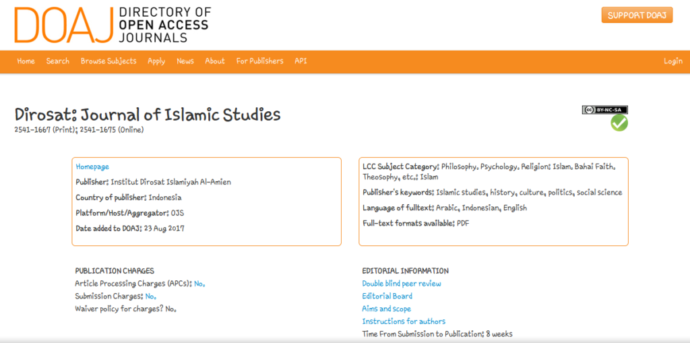Navigate to the About page

pyautogui.click(x=215, y=61)
